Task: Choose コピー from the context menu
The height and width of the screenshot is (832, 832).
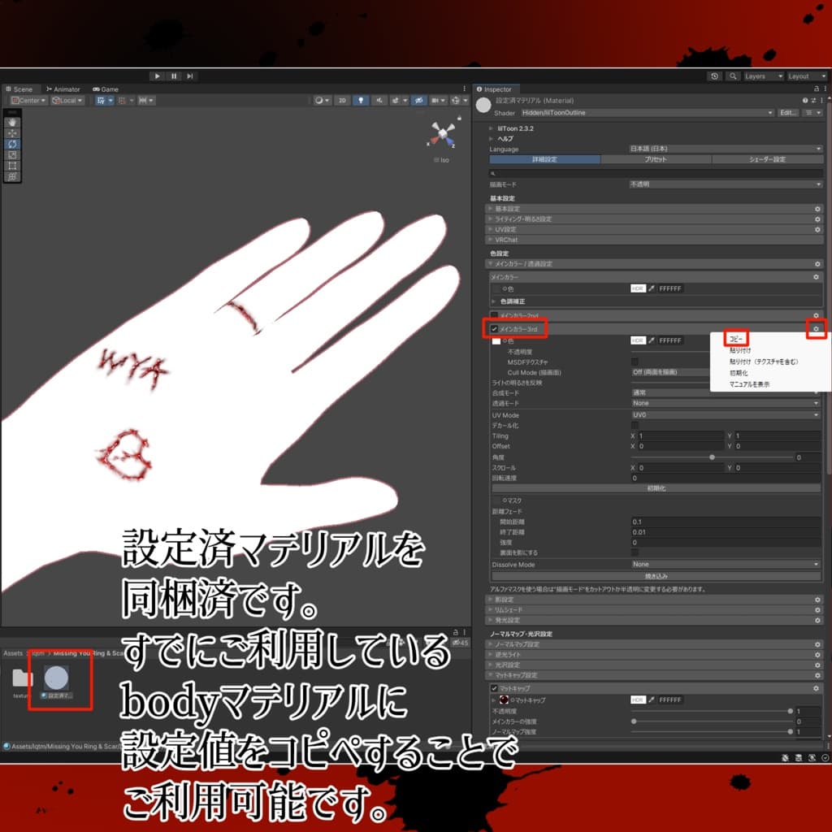Action: click(x=736, y=339)
